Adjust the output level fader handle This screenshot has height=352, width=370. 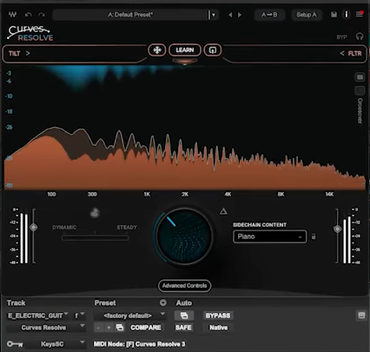coord(337,229)
